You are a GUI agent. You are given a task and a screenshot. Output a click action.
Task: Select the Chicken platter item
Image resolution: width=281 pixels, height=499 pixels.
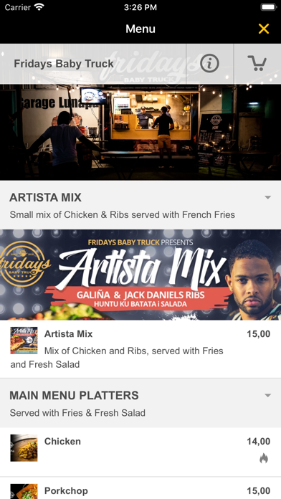140,452
